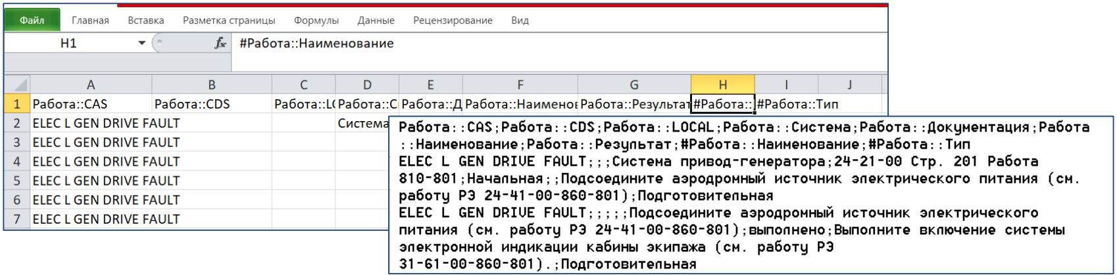Image resolution: width=1117 pixels, height=275 pixels.
Task: Switch to the Рецензирование tab
Action: (x=453, y=20)
